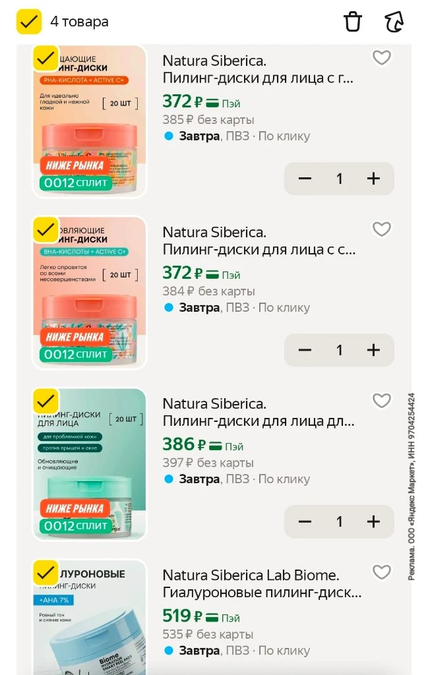The height and width of the screenshot is (675, 428).
Task: Open the green peeling discs thumbnail
Action: tap(90, 464)
